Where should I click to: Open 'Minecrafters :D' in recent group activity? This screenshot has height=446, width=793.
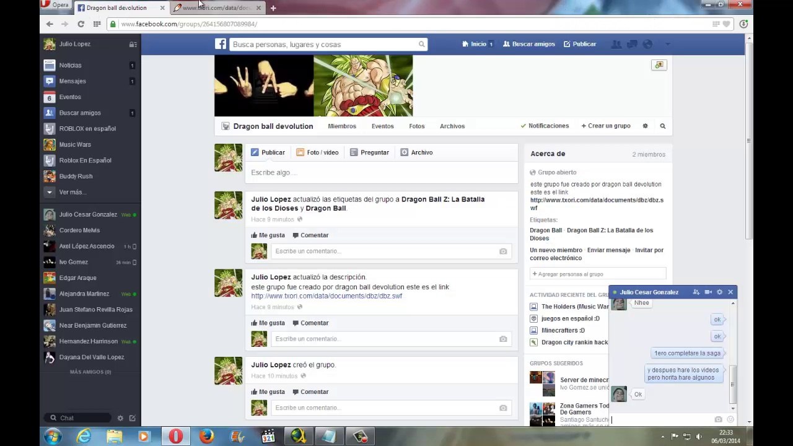(563, 330)
